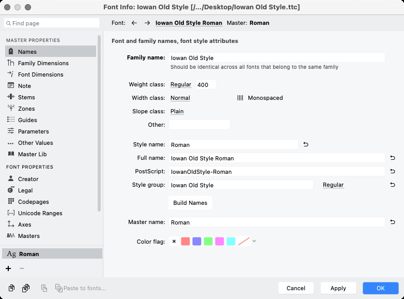This screenshot has width=404, height=299.
Task: Click the Unicode Ranges bracket icon
Action: (11, 213)
